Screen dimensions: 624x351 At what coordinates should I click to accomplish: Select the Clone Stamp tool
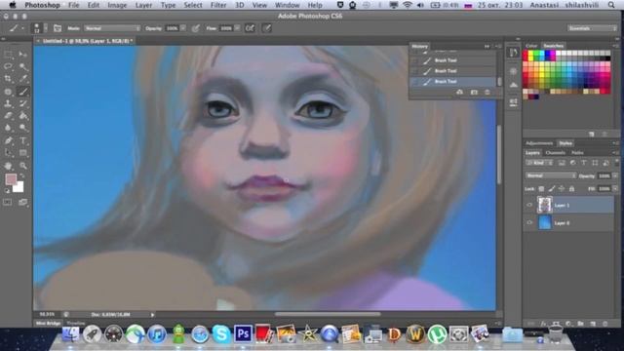[8, 104]
